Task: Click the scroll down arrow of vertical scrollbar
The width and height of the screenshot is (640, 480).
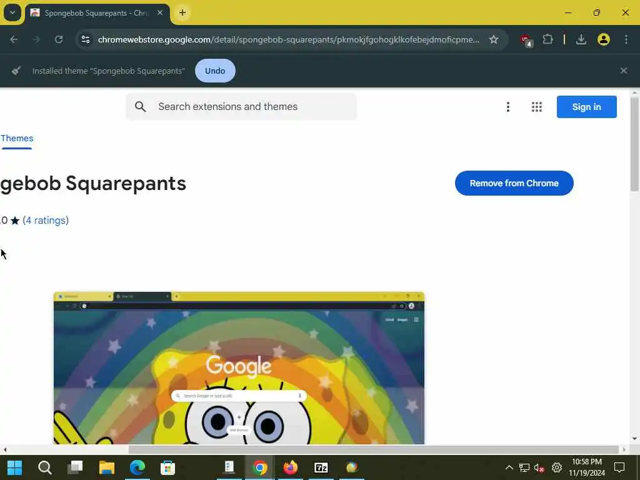Action: click(x=634, y=439)
